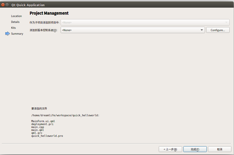Viewport: 234px width, 155px height.
Task: Click the quick_helloworld.pro file name
Action: [x=47, y=136]
